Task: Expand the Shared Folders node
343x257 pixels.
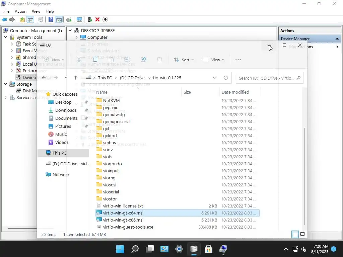Action: [x=12, y=58]
